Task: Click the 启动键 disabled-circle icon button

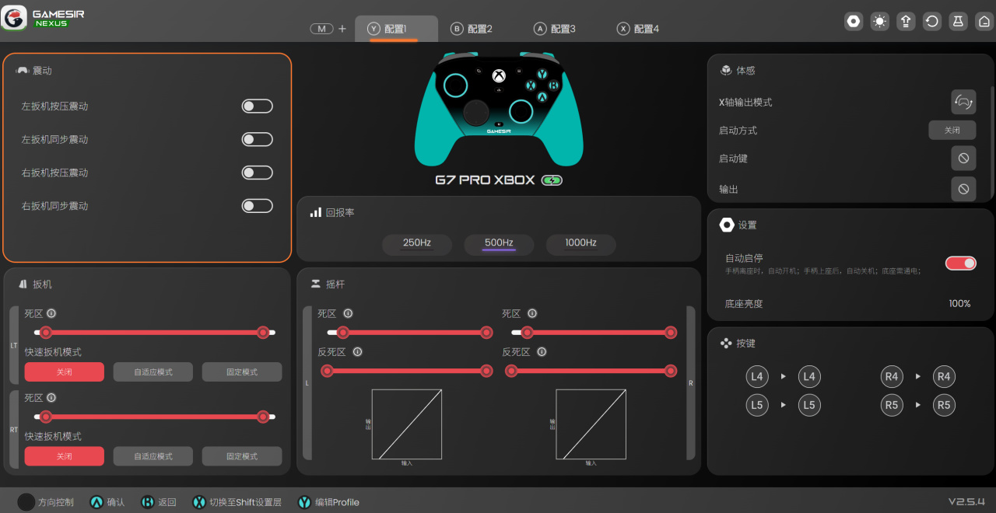Action: [963, 158]
